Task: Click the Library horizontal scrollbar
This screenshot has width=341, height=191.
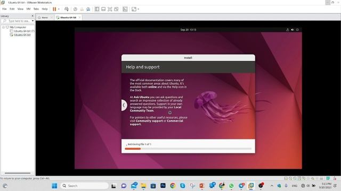Action: 18,173
